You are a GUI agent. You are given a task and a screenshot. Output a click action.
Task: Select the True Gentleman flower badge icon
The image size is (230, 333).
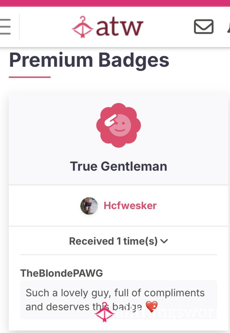click(118, 125)
